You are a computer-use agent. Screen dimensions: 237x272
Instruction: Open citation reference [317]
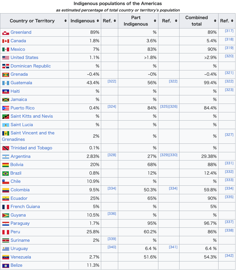pyautogui.click(x=229, y=31)
